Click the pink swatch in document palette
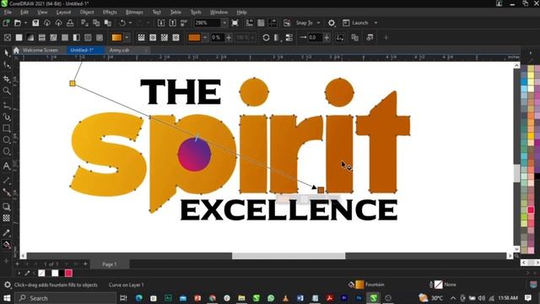The width and height of the screenshot is (540, 304). [x=68, y=274]
